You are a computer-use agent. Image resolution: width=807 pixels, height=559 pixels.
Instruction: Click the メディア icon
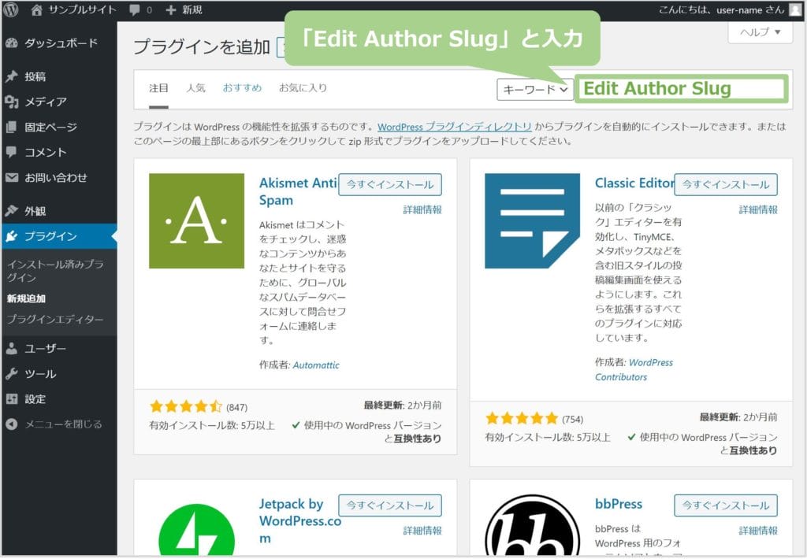tap(12, 102)
